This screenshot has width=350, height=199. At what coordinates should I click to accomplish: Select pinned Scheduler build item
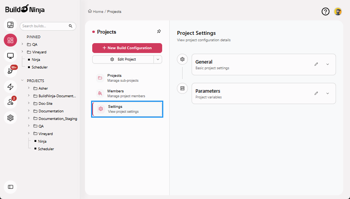[x=40, y=67]
